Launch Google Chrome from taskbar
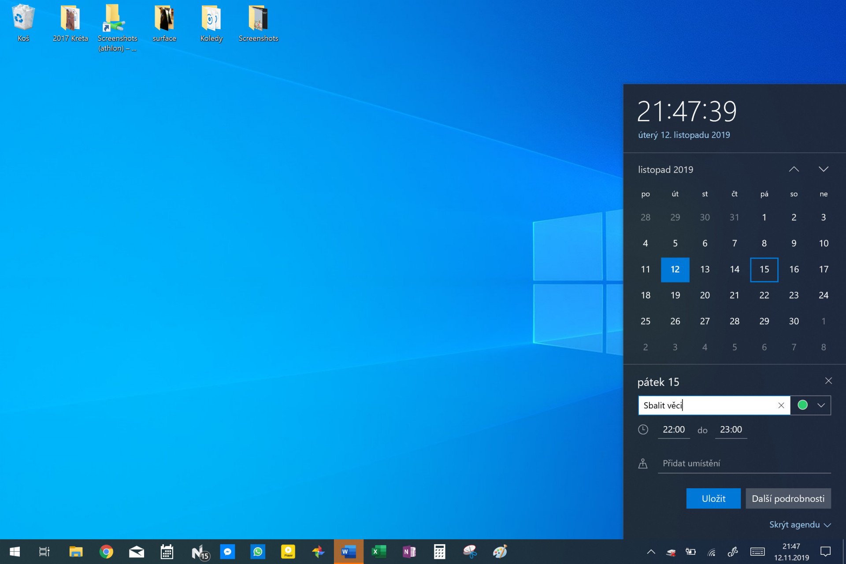Image resolution: width=846 pixels, height=564 pixels. click(106, 552)
